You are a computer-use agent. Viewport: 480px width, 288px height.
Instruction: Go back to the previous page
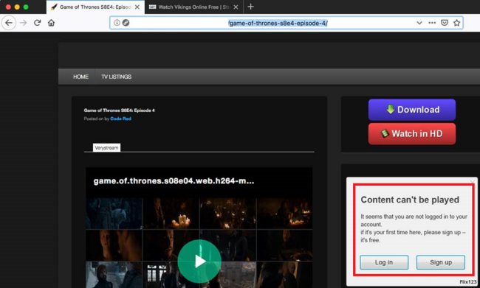[x=9, y=23]
